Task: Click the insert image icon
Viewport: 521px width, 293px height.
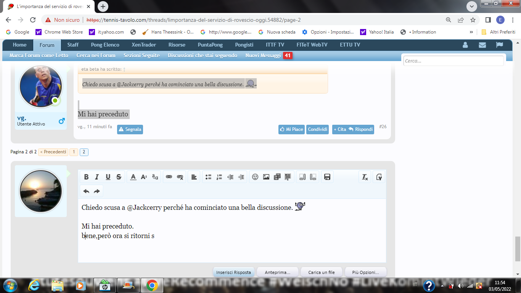Action: pyautogui.click(x=266, y=177)
